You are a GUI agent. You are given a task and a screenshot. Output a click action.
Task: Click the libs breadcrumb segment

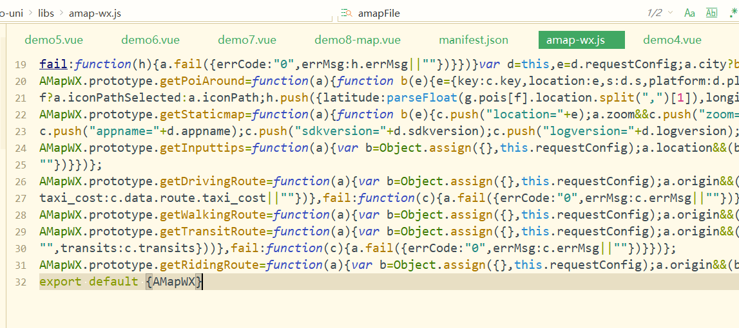(x=46, y=13)
